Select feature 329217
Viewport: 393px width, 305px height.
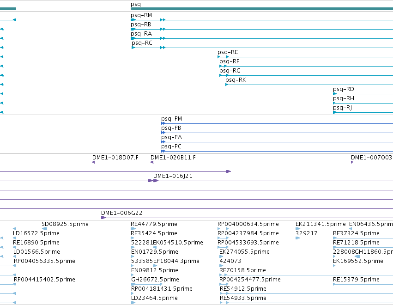click(307, 233)
